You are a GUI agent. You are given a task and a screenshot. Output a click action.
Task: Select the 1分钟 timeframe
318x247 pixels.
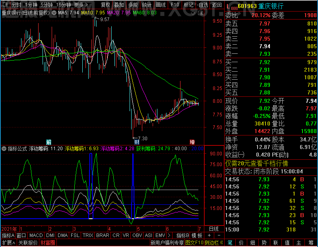[31, 4]
